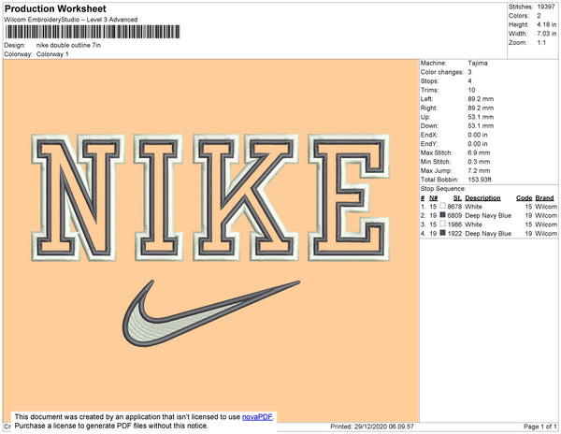Click the embroidered swoosh design
This screenshot has width=561, height=434.
(211, 313)
